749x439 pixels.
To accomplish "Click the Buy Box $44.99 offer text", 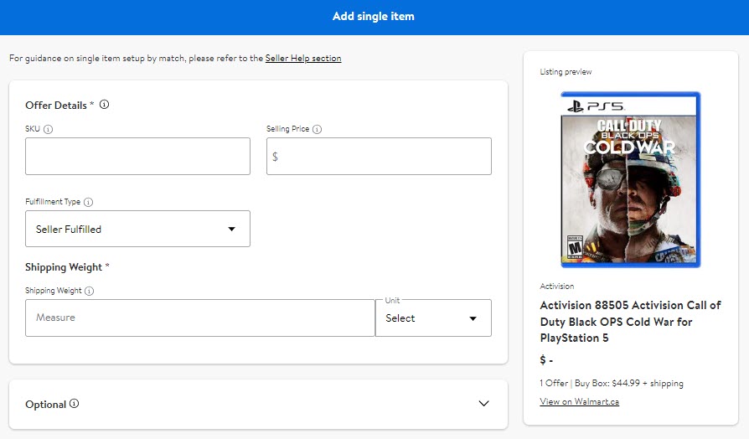I will pos(628,383).
